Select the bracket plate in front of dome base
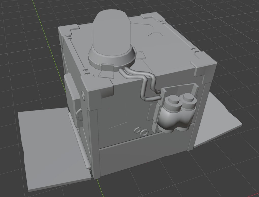This screenshot has height=197, width=259. pyautogui.click(x=107, y=71)
